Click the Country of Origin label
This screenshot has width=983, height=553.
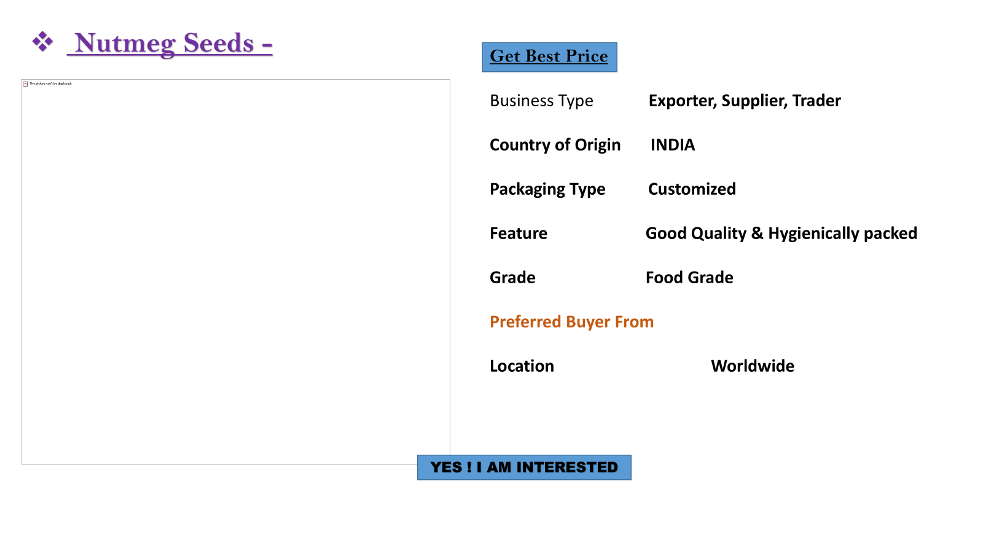(555, 145)
